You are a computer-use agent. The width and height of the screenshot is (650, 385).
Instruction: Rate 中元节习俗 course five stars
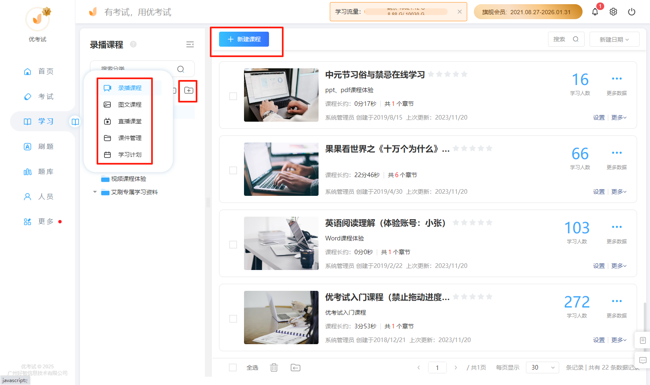point(464,74)
